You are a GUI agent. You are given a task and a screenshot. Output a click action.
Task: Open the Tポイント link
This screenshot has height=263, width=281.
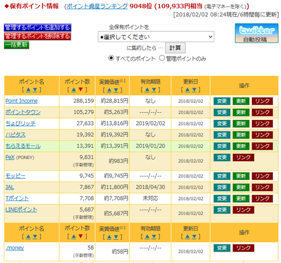coord(17,199)
